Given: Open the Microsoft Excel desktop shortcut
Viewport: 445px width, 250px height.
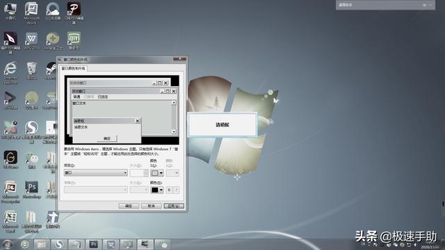Looking at the screenshot, I should click(10, 222).
